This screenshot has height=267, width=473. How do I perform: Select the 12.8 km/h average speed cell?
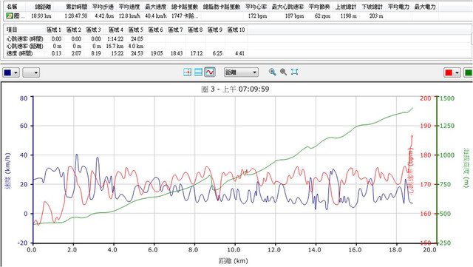click(x=129, y=16)
